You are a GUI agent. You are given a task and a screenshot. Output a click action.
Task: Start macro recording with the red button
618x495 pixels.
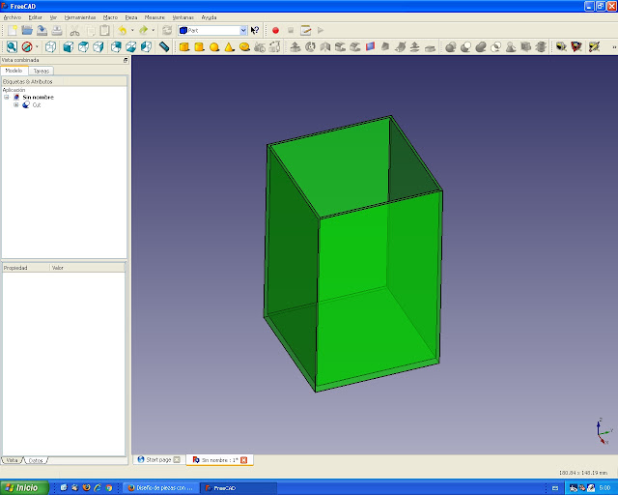coord(275,30)
